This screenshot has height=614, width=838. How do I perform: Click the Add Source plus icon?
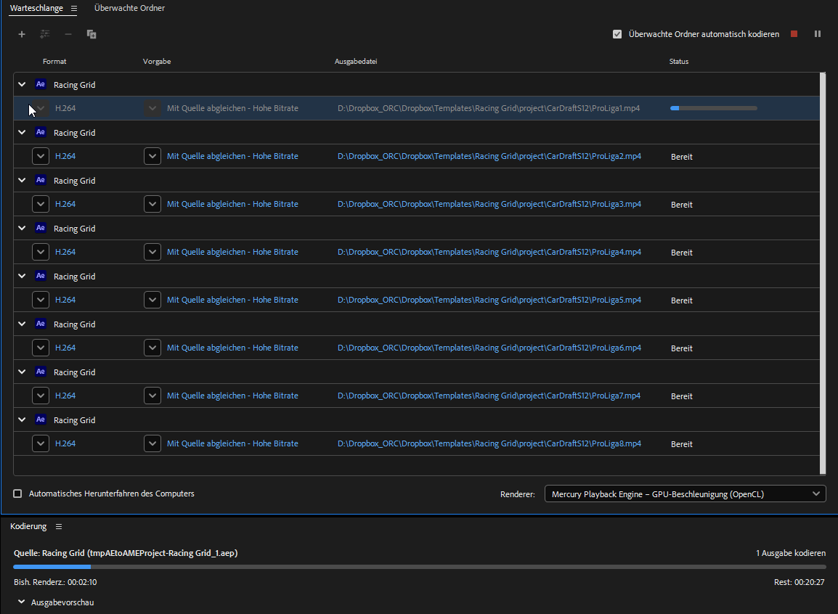22,34
